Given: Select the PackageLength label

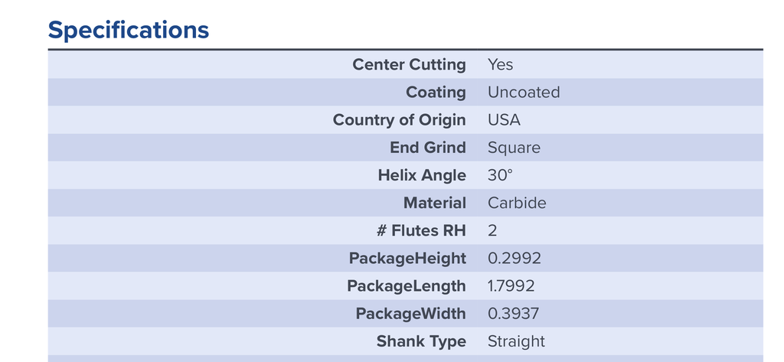Looking at the screenshot, I should click(x=407, y=286).
